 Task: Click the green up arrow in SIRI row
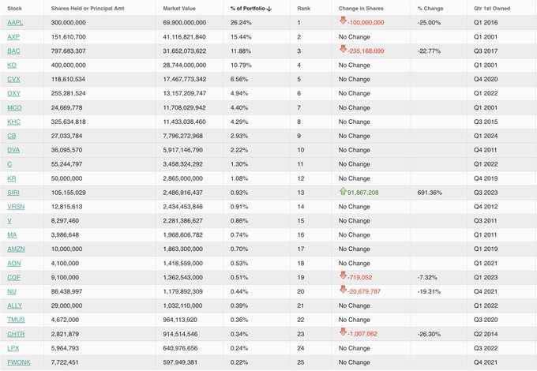tap(343, 190)
